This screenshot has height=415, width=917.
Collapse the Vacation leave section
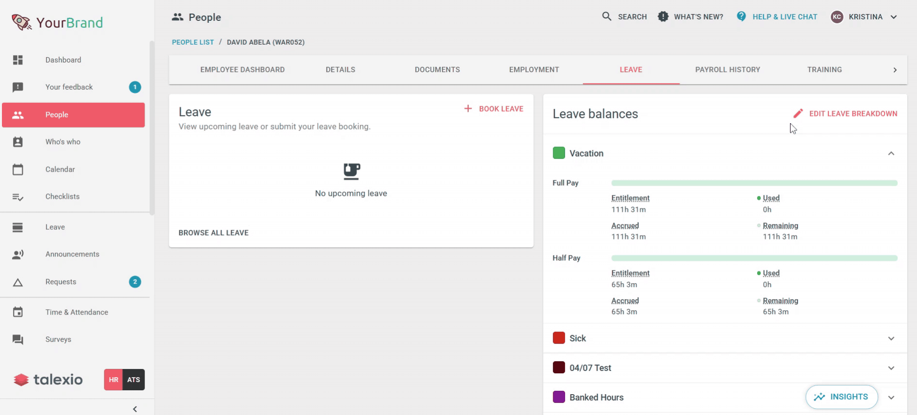[891, 153]
